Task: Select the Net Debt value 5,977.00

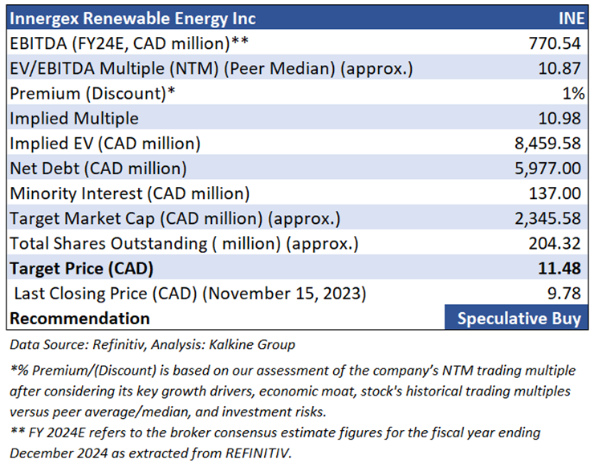Action: [548, 169]
